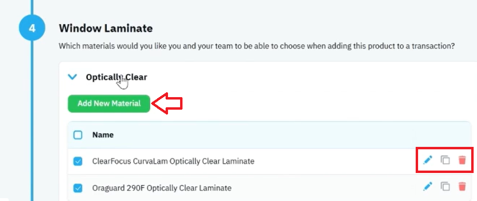Edit ClearFocus CurvaLam laminate via pencil icon
This screenshot has width=477, height=201.
click(428, 159)
